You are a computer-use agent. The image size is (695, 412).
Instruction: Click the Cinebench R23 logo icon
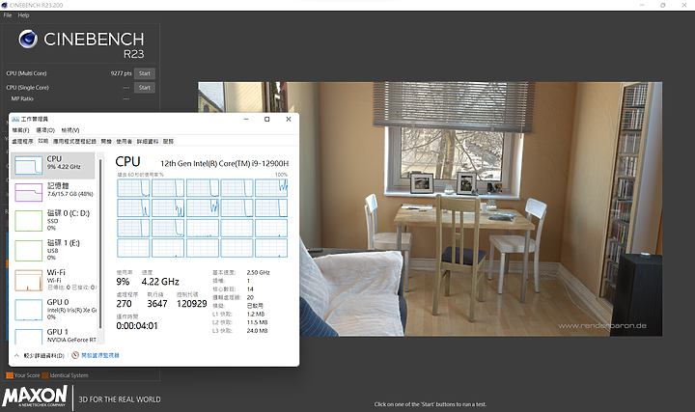pyautogui.click(x=28, y=40)
